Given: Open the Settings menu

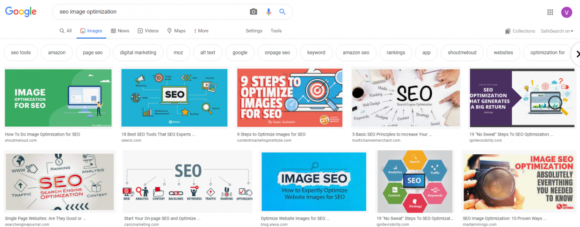Looking at the screenshot, I should pos(254,31).
